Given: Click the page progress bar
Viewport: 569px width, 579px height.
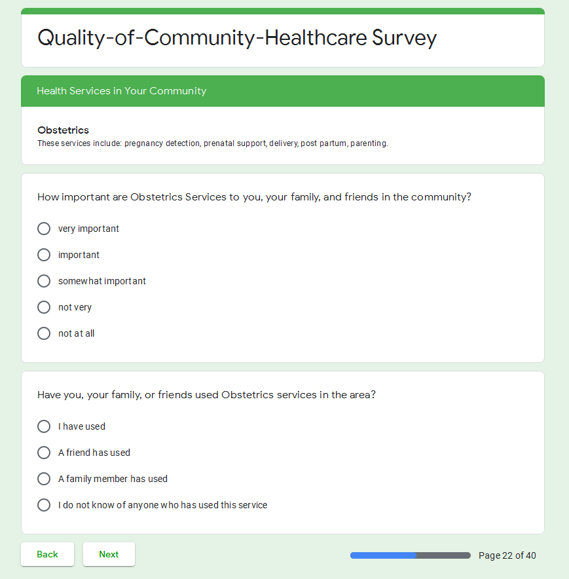Looking at the screenshot, I should pyautogui.click(x=410, y=555).
